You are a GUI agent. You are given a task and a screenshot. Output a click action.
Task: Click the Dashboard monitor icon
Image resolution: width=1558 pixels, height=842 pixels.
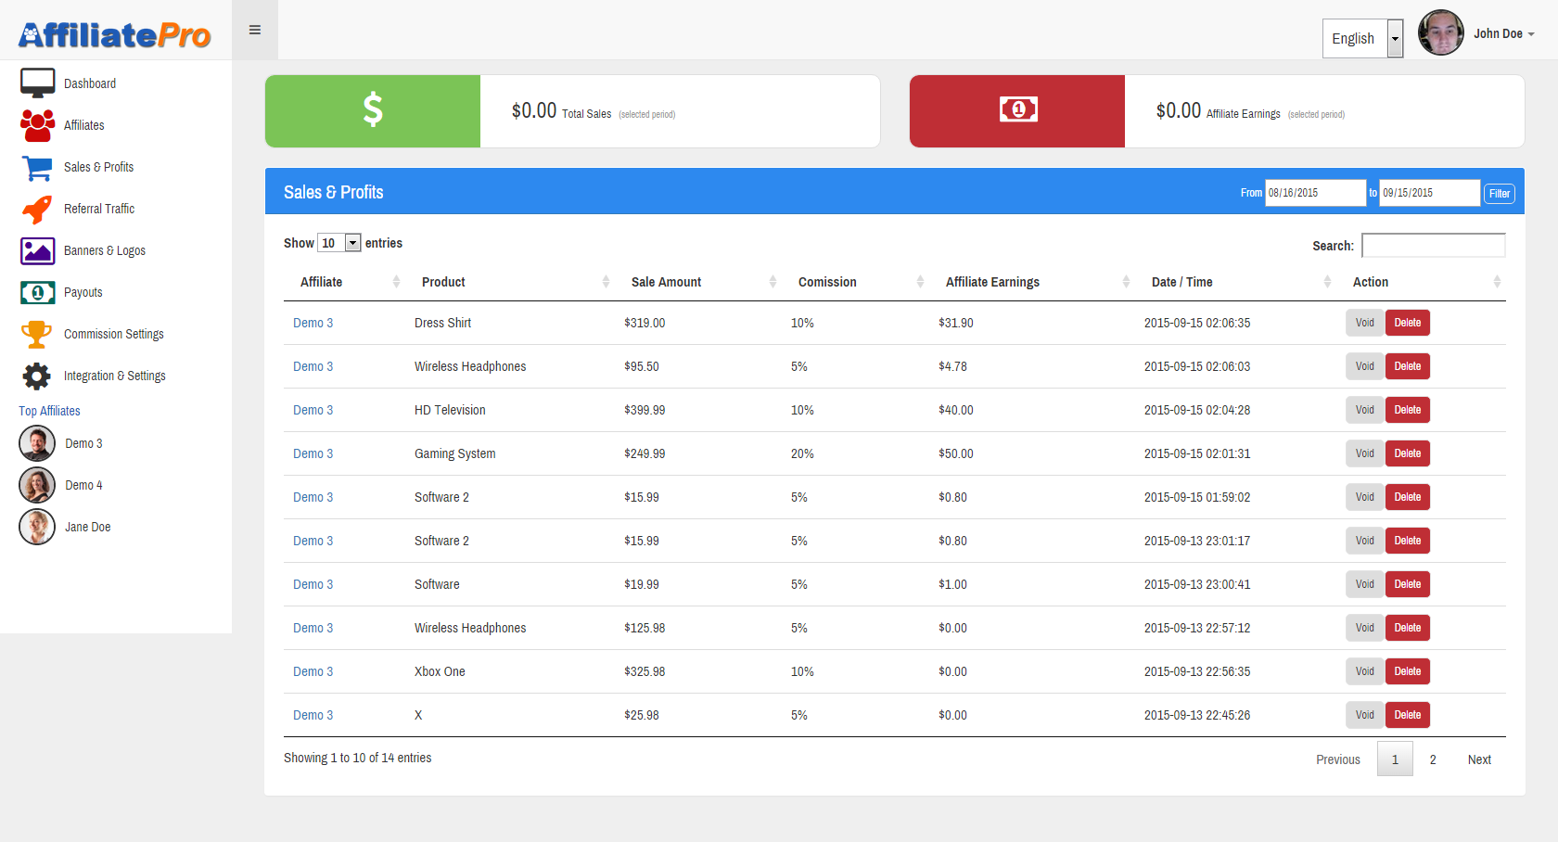(37, 83)
